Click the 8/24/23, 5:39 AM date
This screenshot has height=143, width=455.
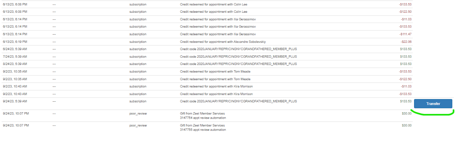(15, 64)
